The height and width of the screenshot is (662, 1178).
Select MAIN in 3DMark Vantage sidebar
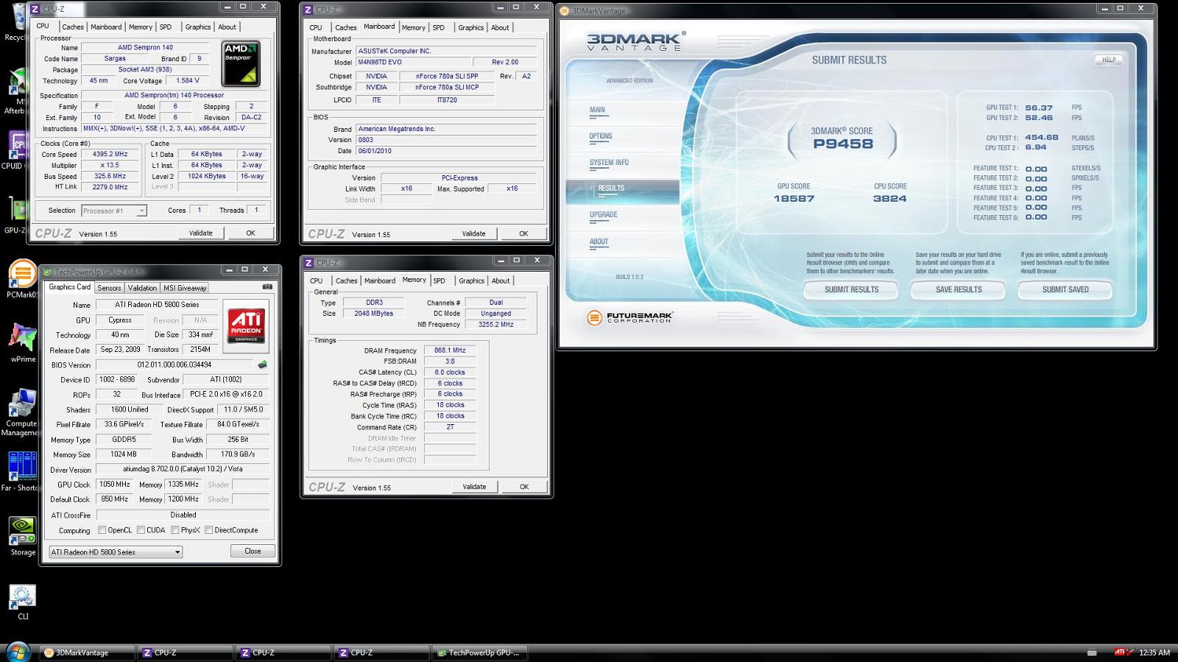597,110
